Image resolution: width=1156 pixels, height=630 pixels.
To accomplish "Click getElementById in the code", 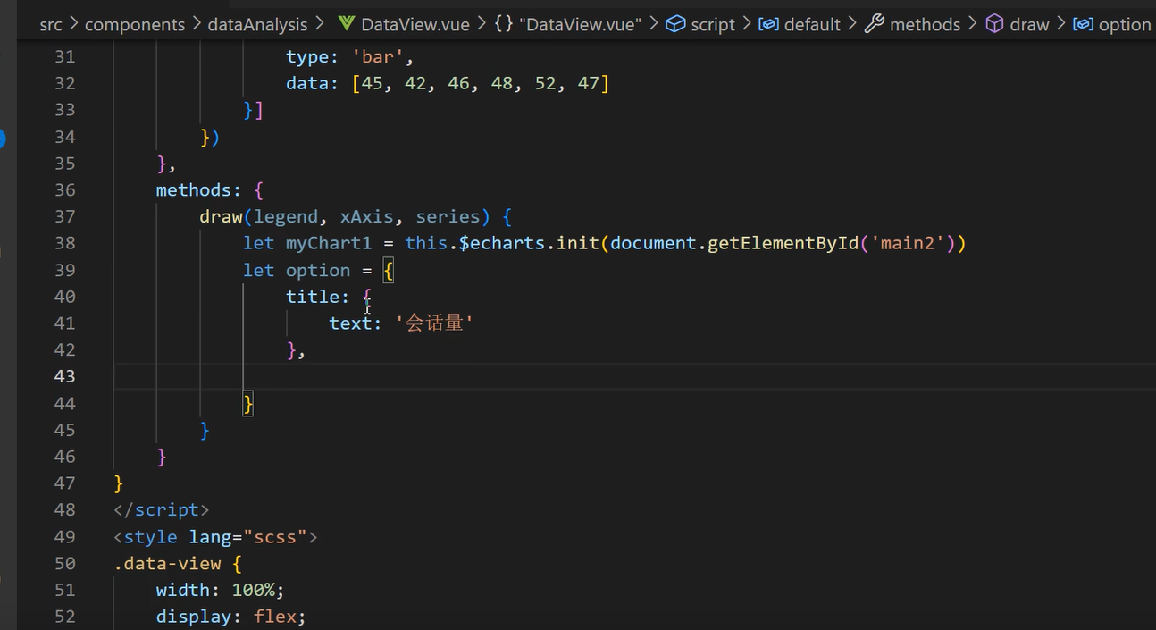I will pos(783,243).
